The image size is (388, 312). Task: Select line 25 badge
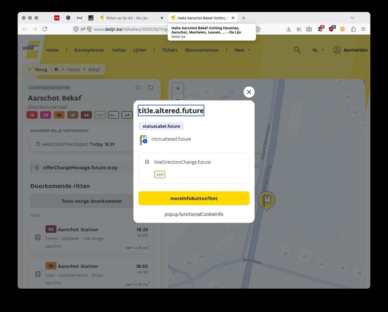click(45, 115)
